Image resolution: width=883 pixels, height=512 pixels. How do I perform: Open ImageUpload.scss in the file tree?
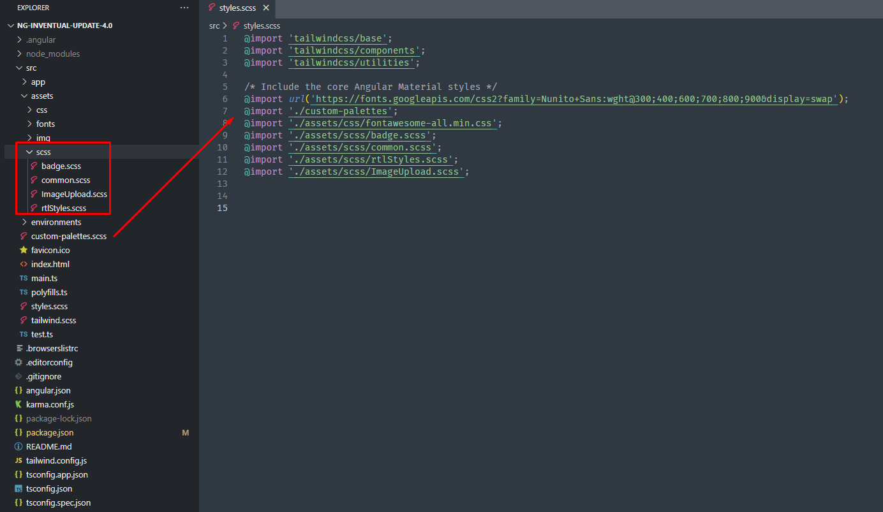tap(74, 194)
